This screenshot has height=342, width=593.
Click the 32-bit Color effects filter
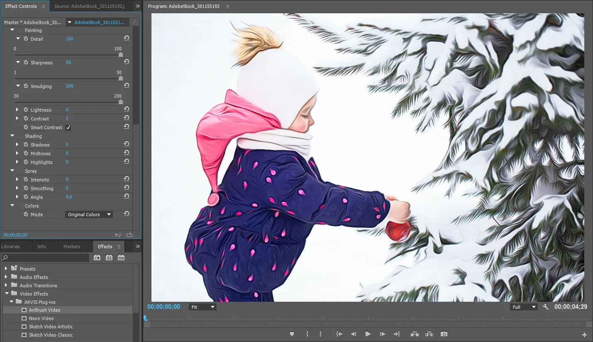click(x=109, y=258)
